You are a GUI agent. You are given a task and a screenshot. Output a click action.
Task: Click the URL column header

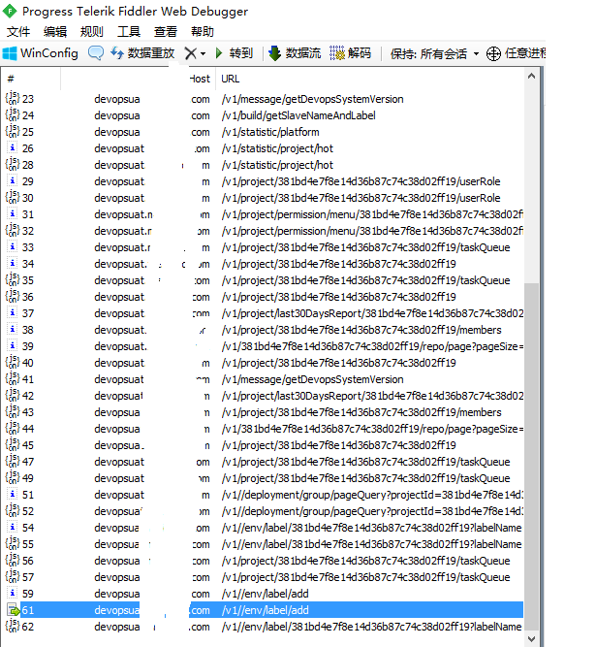(230, 79)
